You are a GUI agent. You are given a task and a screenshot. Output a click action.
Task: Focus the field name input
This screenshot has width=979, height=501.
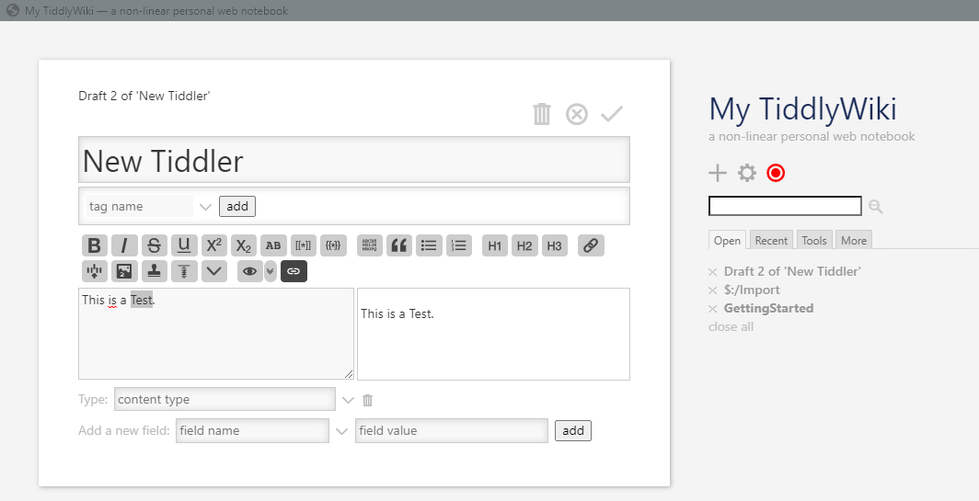tap(252, 430)
